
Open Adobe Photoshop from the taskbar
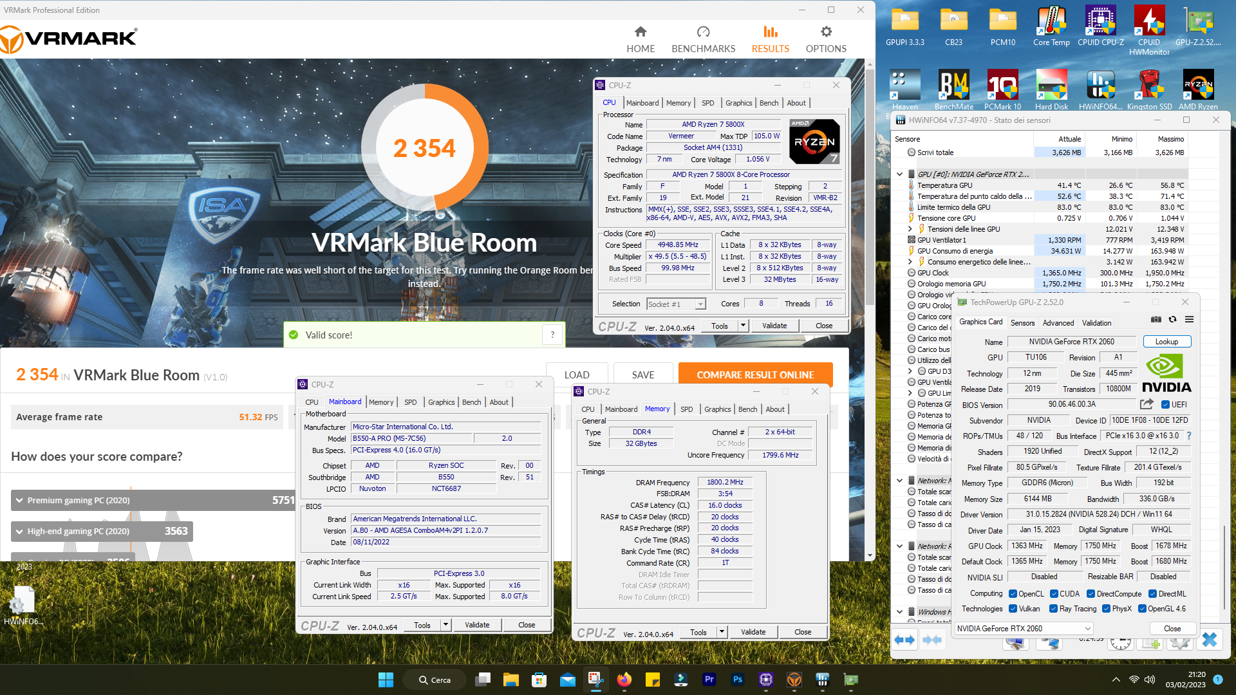tap(737, 680)
